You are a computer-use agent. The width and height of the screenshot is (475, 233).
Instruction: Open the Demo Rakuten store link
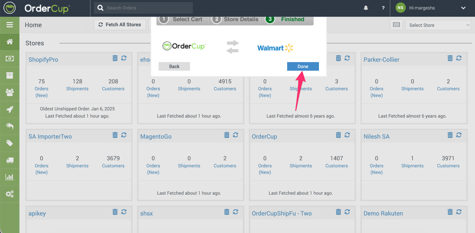pyautogui.click(x=383, y=213)
